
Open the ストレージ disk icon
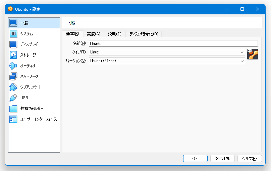pyautogui.click(x=13, y=55)
